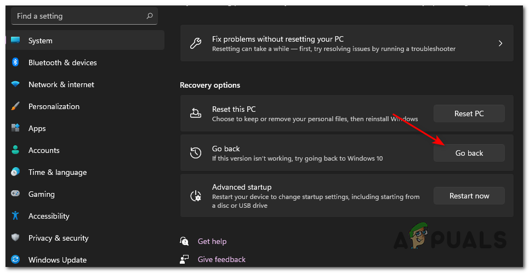The height and width of the screenshot is (273, 529).
Task: Click the Accessibility figure icon
Action: coord(15,216)
